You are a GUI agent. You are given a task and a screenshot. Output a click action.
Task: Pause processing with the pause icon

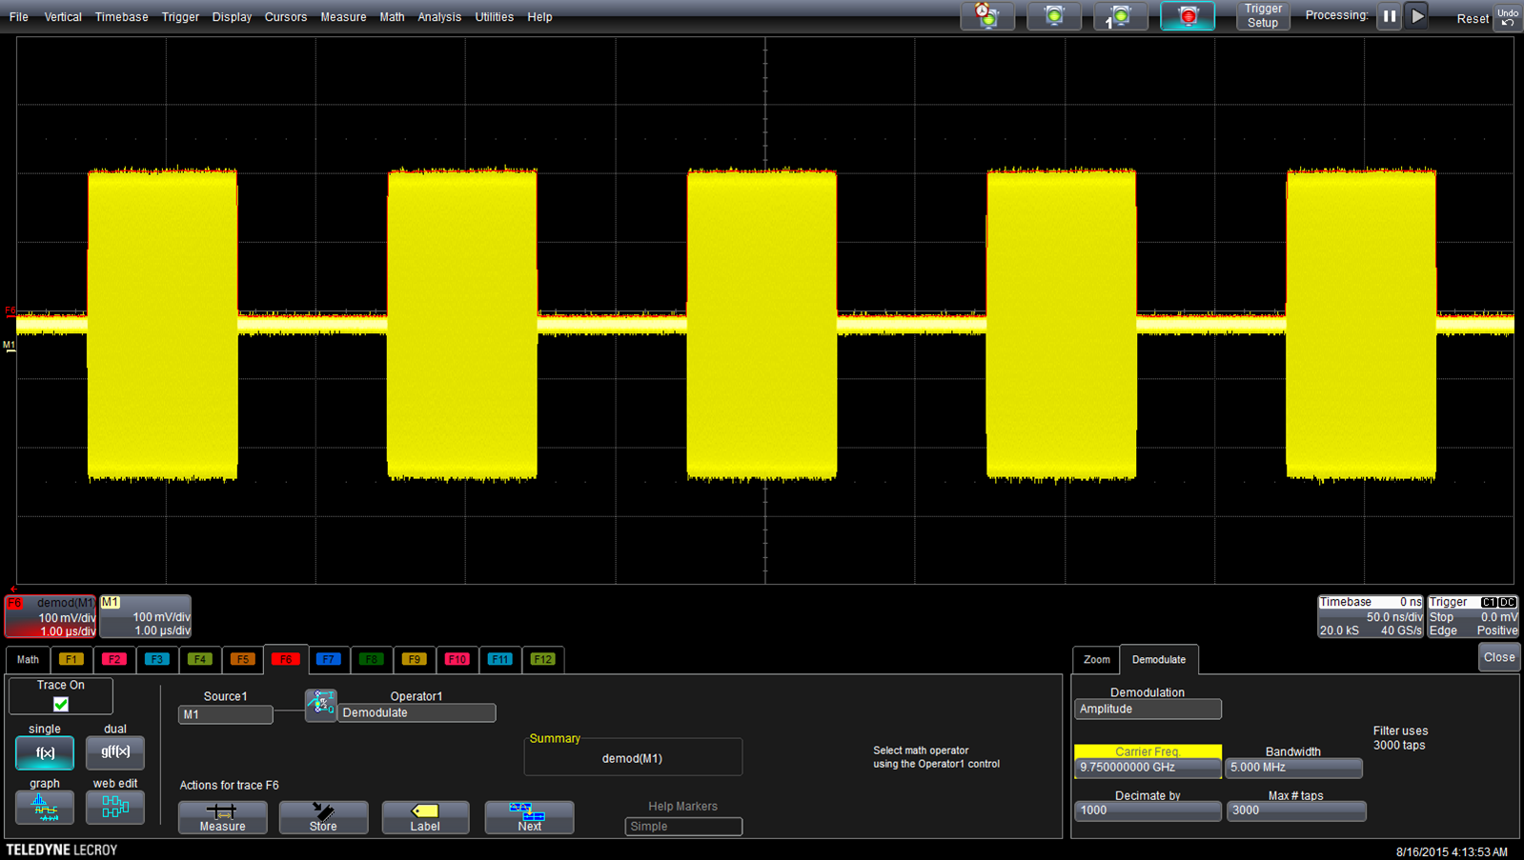tap(1390, 16)
